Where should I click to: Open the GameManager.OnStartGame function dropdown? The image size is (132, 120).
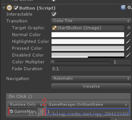tap(88, 105)
